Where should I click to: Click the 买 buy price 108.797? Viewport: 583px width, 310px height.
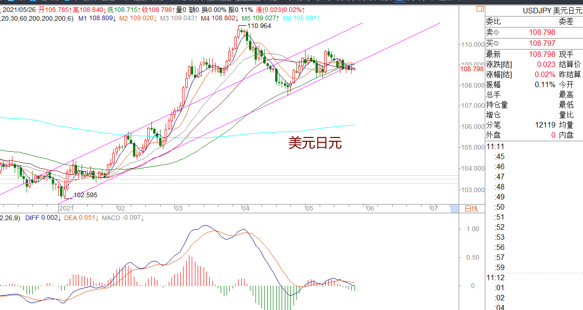542,43
